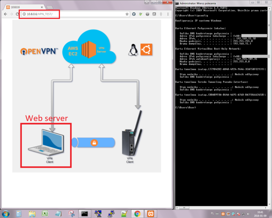Click the 'Karta Ethernet Połączenie lokalne:' line
Viewport: 272px width, 218px height.
pyautogui.click(x=200, y=28)
